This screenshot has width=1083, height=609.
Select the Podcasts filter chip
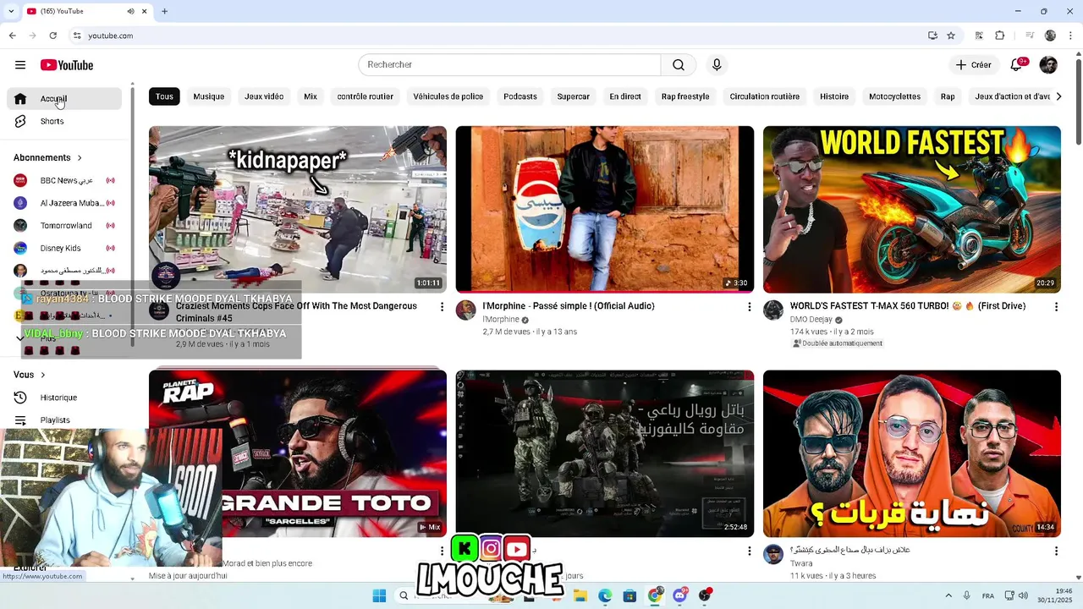pos(520,96)
